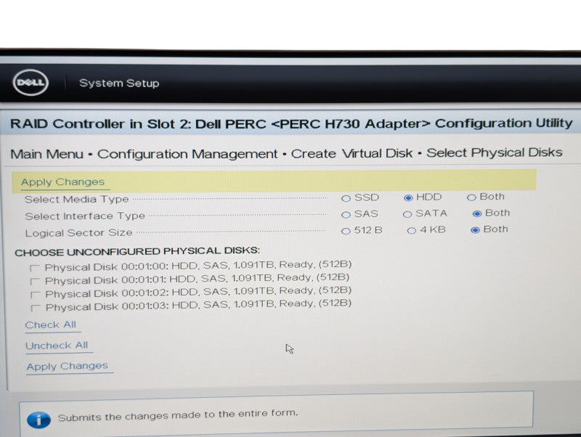The height and width of the screenshot is (437, 581).
Task: Check Physical Disk 00:01:00 checkbox
Action: coord(34,268)
